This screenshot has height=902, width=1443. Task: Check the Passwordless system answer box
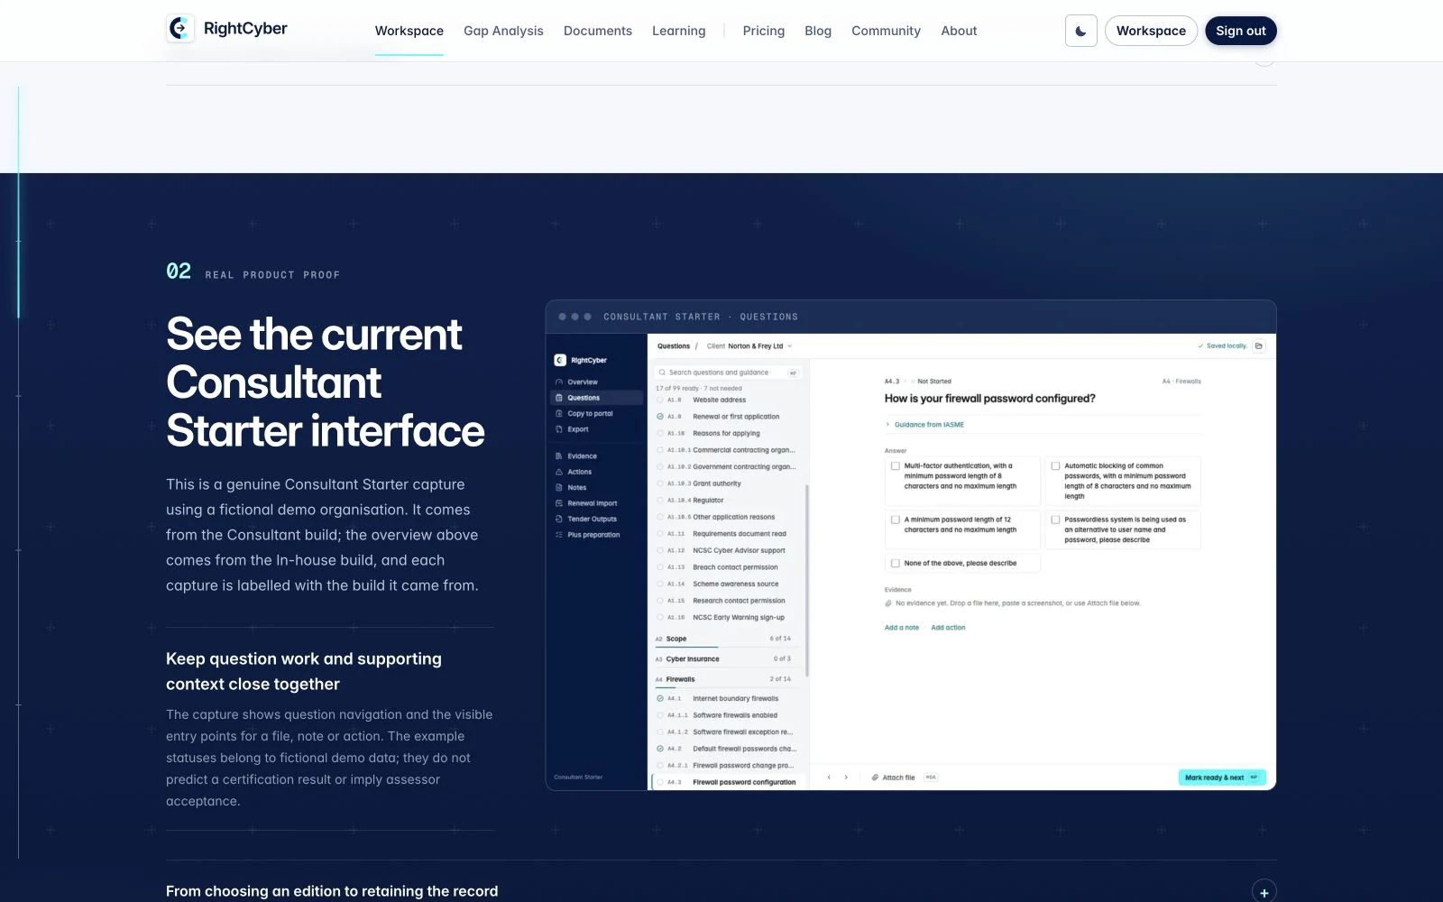click(1055, 520)
